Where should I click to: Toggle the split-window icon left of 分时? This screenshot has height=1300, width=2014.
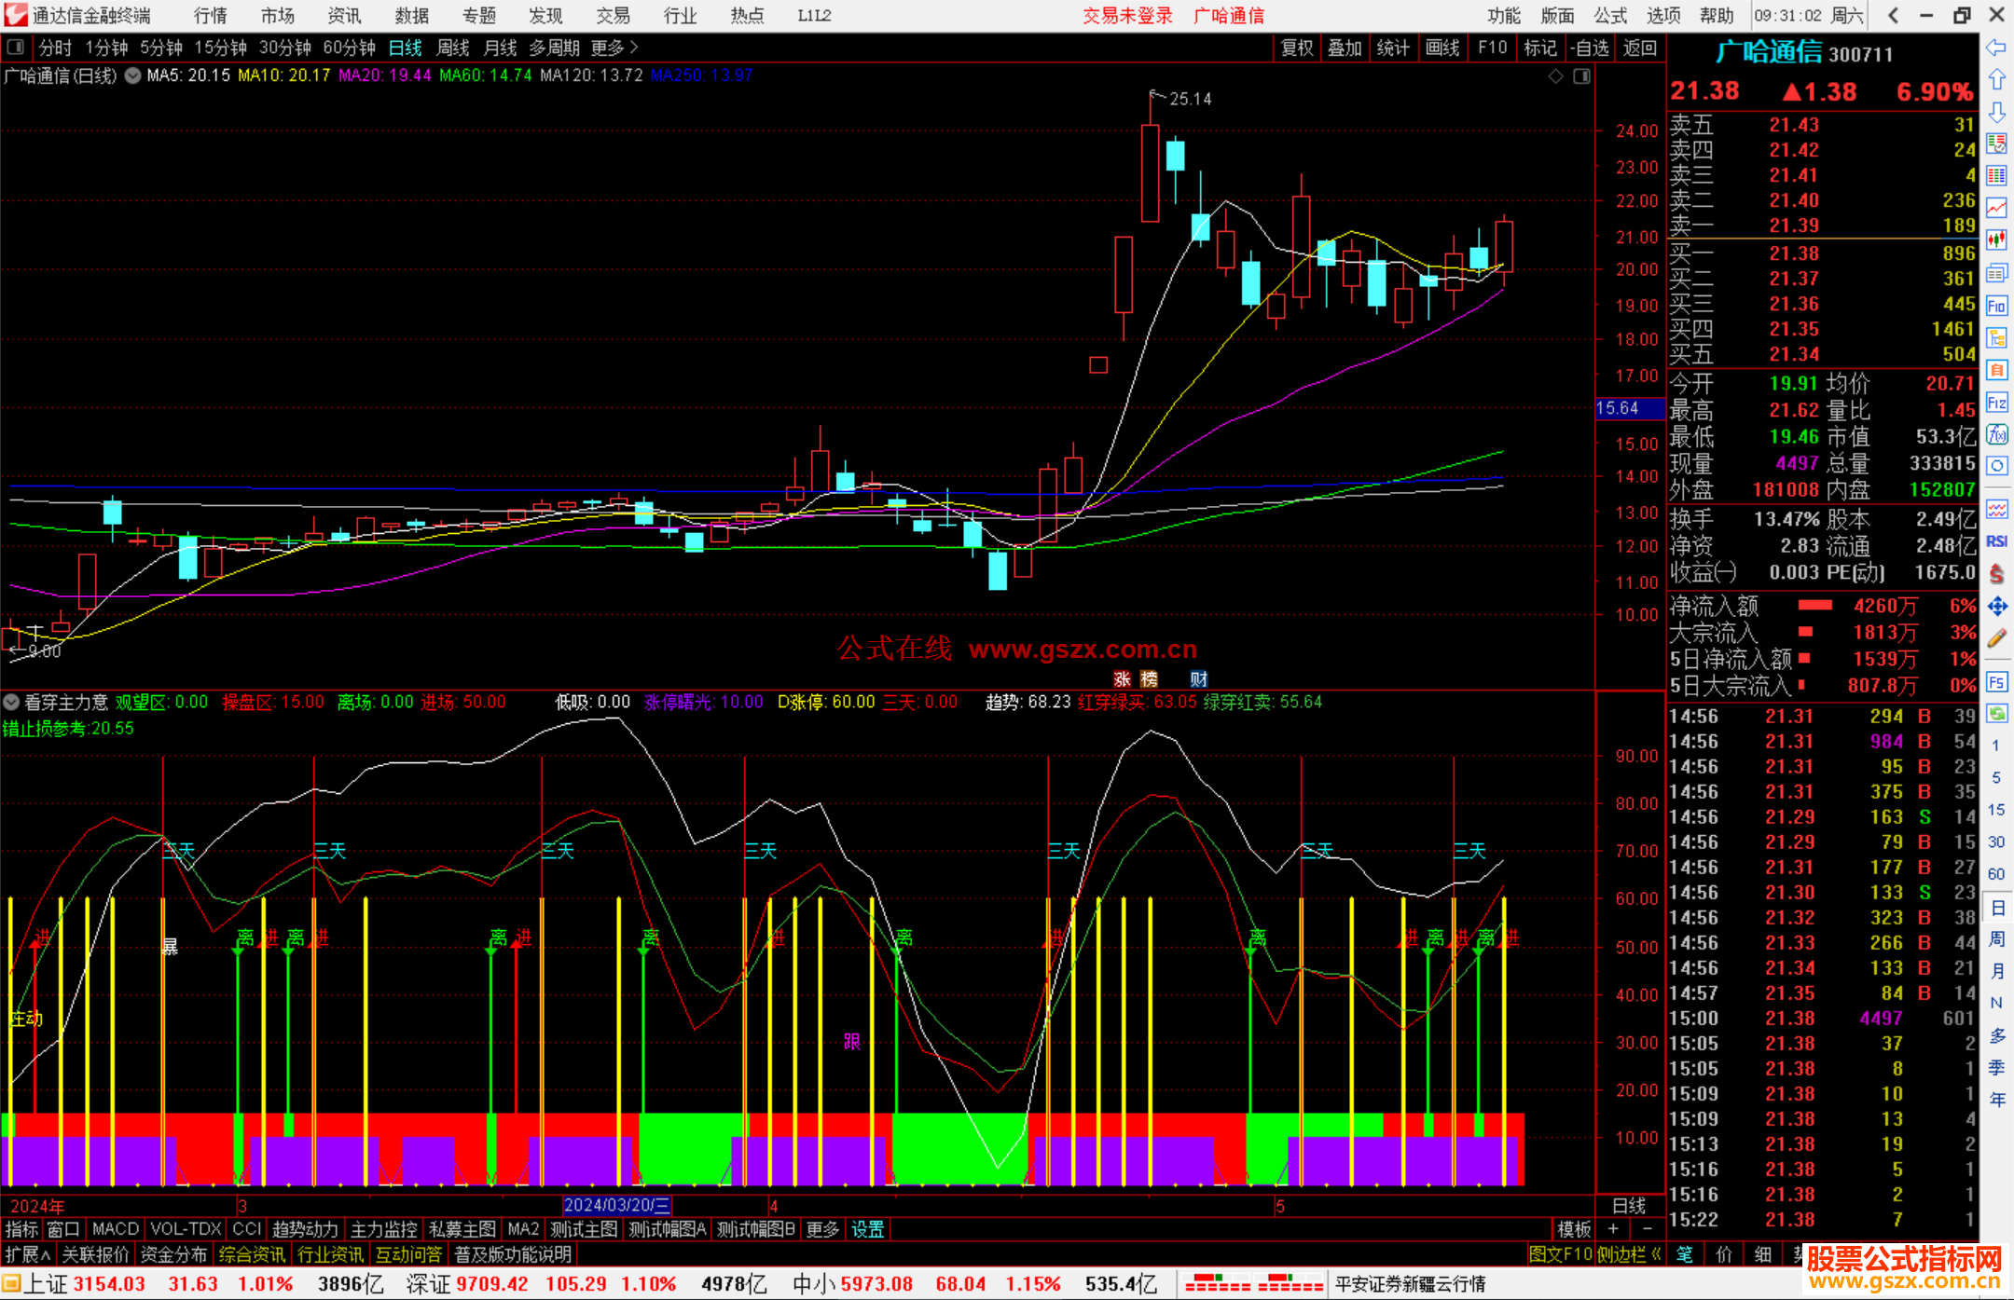16,47
